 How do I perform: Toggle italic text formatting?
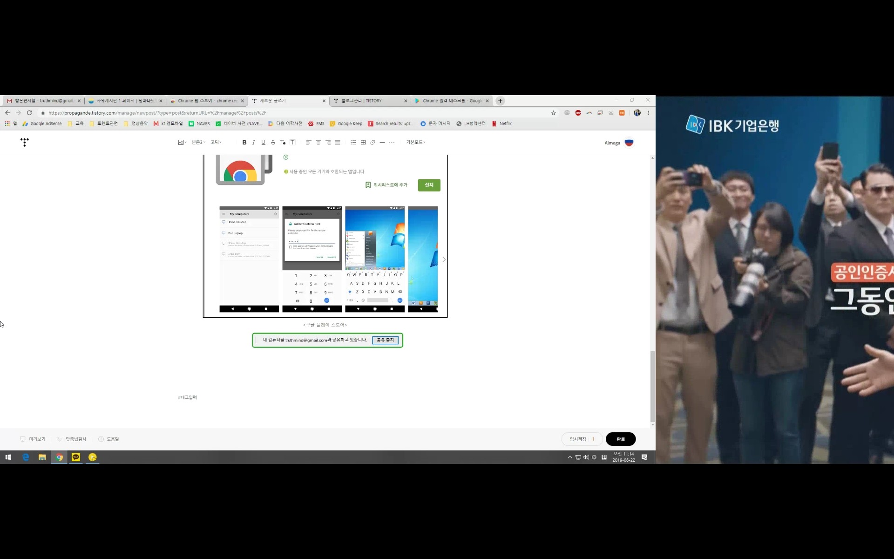pyautogui.click(x=254, y=143)
